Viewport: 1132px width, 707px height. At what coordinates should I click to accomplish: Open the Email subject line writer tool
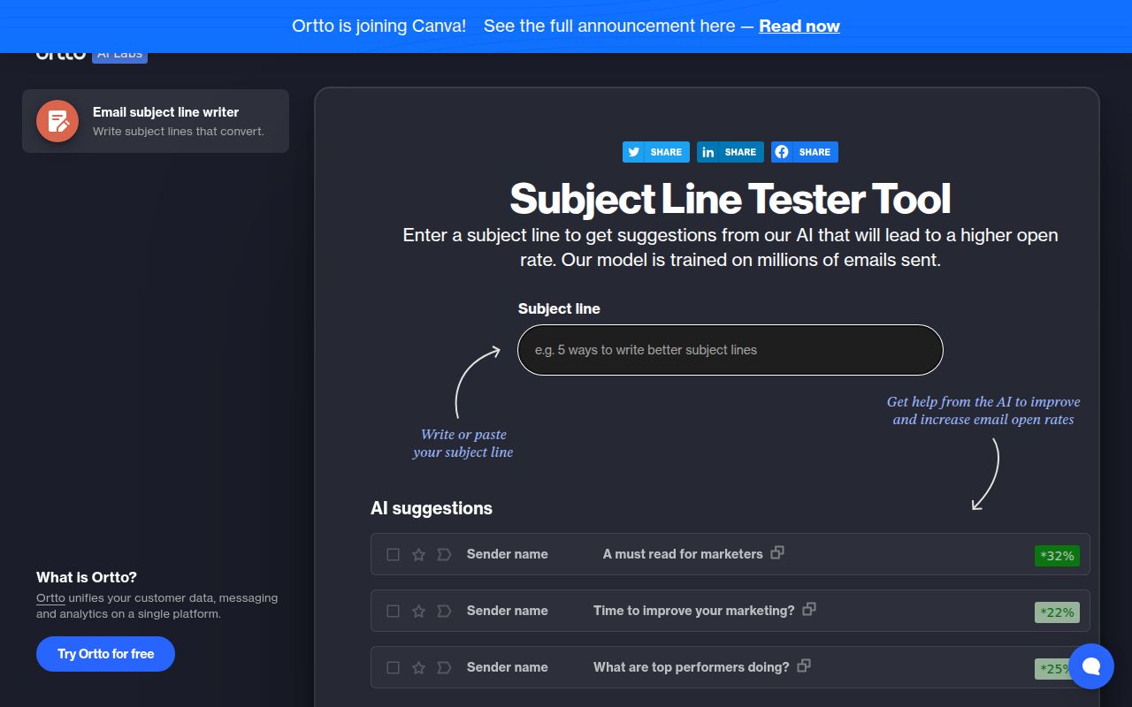pyautogui.click(x=156, y=121)
